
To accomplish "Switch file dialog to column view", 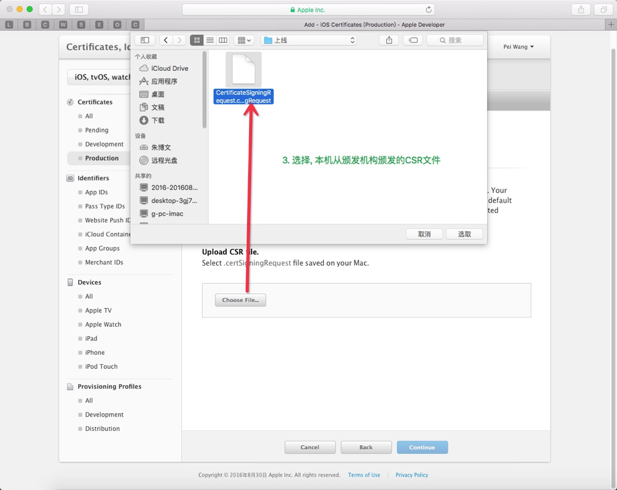I will 223,40.
